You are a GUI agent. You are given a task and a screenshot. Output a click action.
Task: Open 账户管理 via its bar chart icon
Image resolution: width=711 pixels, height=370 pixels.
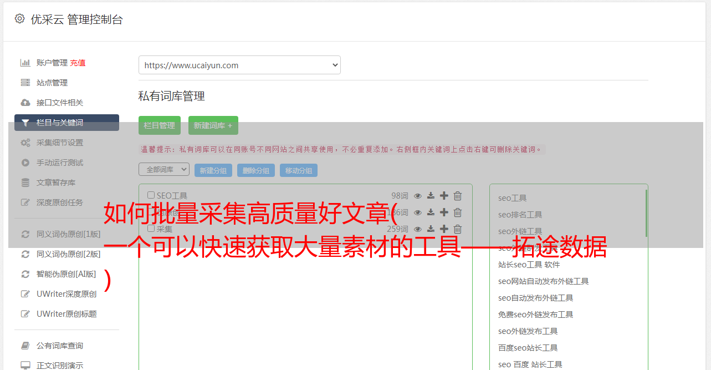(25, 63)
